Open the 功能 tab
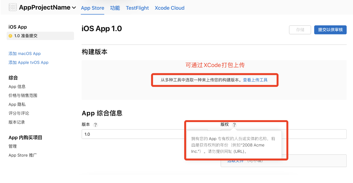Image resolution: width=353 pixels, height=183 pixels. point(115,8)
